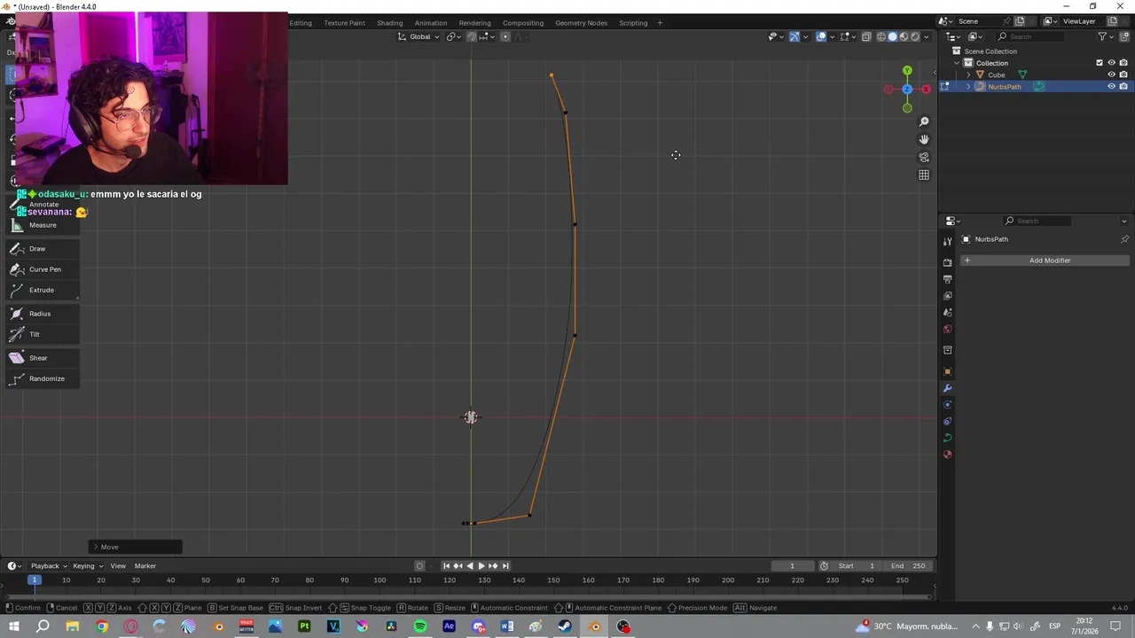Select the Curve Pen tool
The image size is (1135, 638).
pyautogui.click(x=42, y=269)
